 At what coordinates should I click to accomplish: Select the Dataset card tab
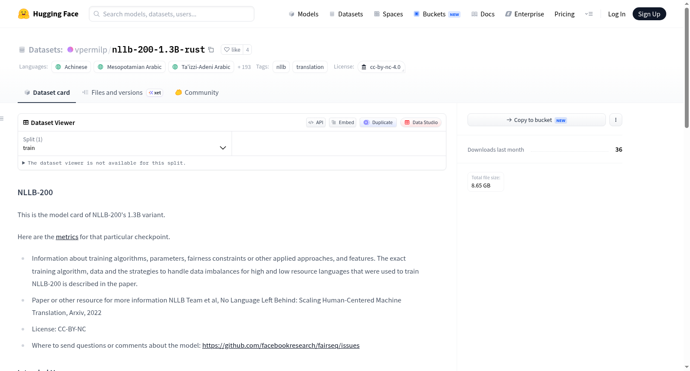pyautogui.click(x=47, y=92)
